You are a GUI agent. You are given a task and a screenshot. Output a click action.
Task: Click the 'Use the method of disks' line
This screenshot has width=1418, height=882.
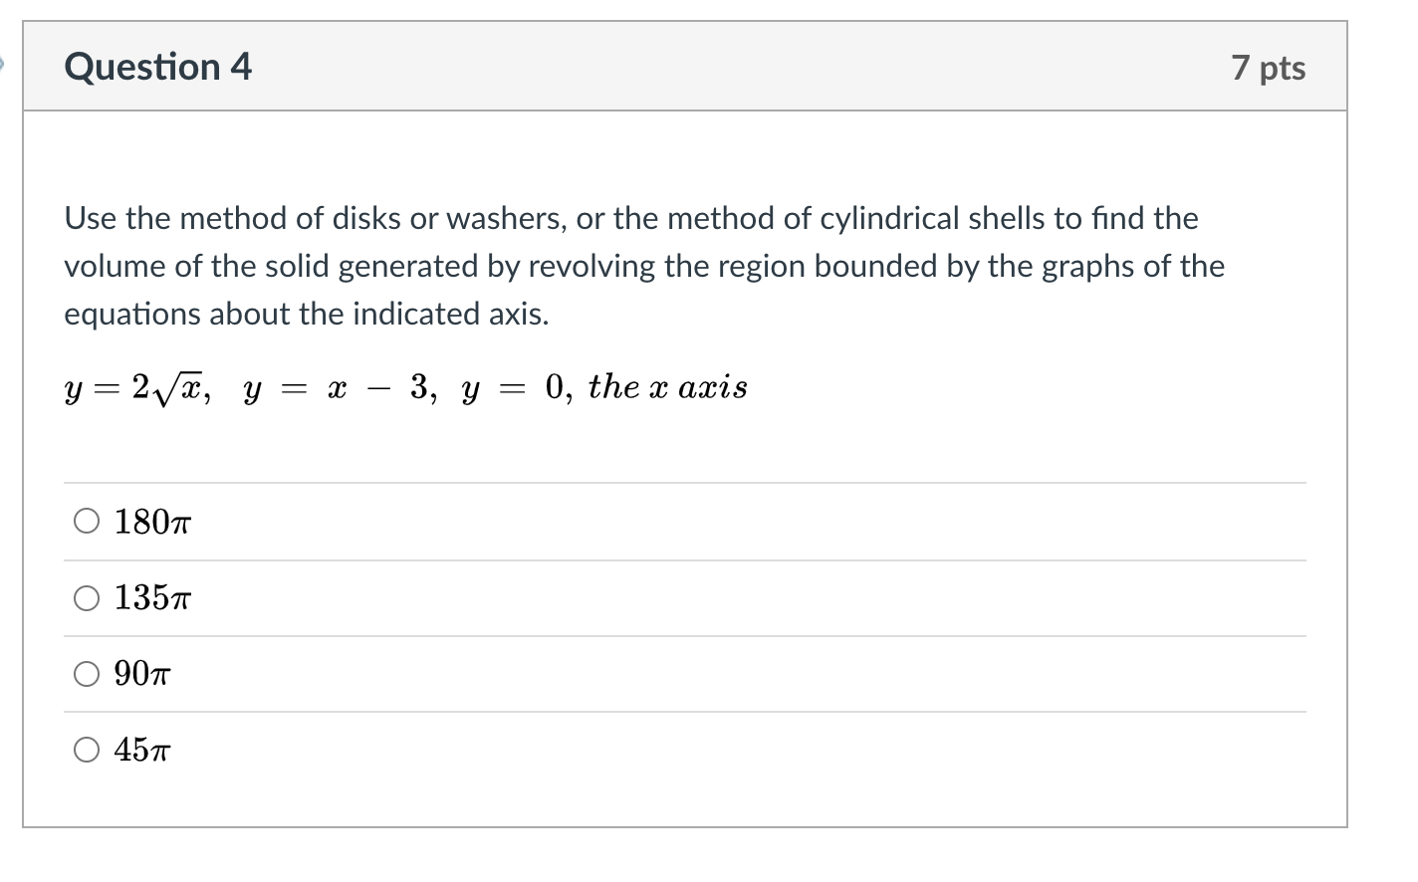(x=631, y=218)
